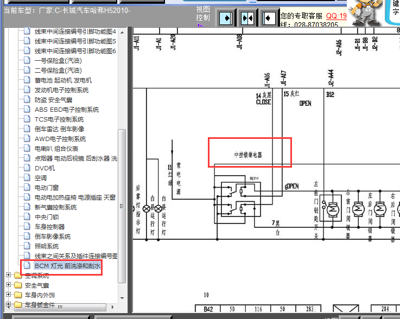Viewport: 400px width, 319px height.
Task: Click the right-arrow view control button
Action: click(226, 18)
